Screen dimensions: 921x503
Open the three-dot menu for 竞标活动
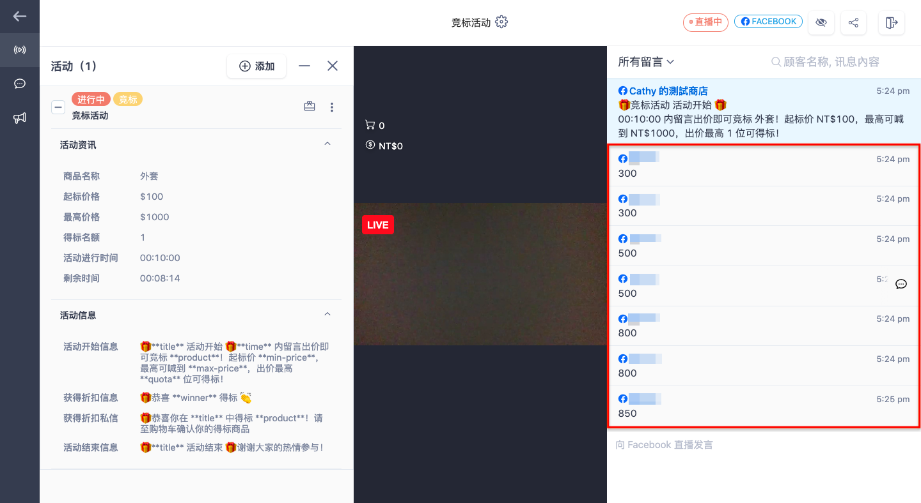tap(331, 107)
